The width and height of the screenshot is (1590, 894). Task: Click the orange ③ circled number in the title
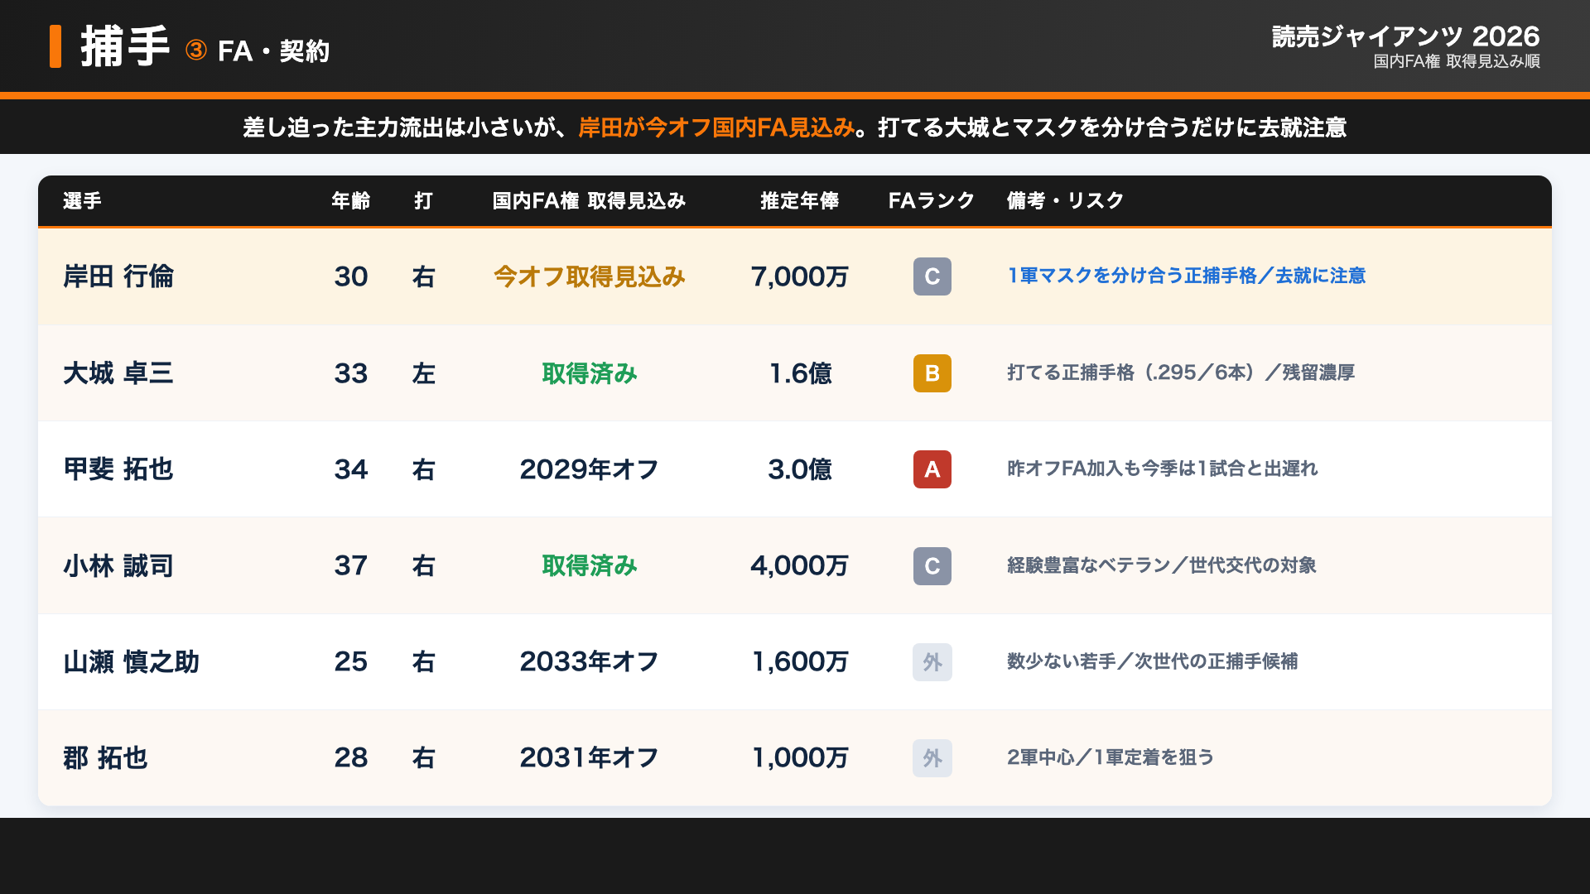click(x=196, y=50)
